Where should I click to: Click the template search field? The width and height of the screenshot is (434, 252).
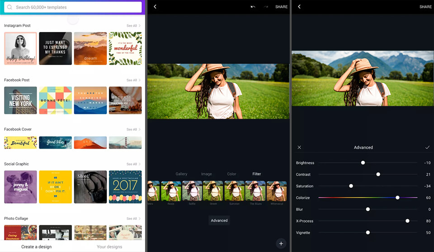coord(73,7)
